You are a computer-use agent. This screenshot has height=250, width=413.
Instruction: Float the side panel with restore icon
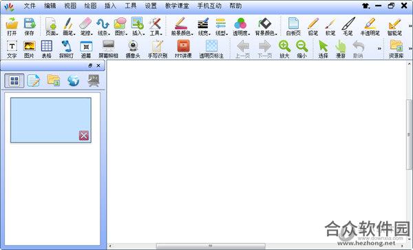(90, 65)
